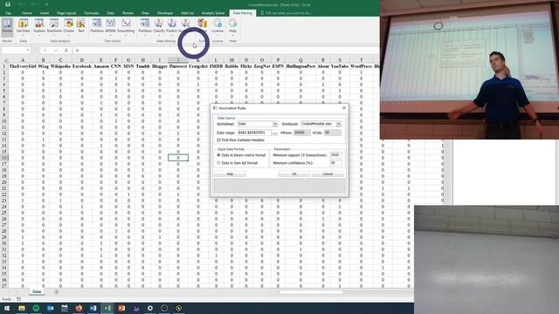Click the Facebook header cell

click(x=81, y=66)
